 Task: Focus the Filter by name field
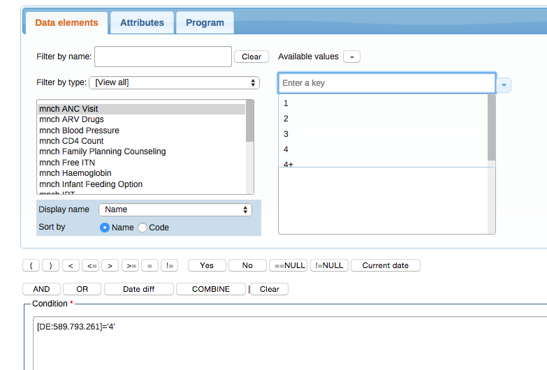(x=163, y=57)
